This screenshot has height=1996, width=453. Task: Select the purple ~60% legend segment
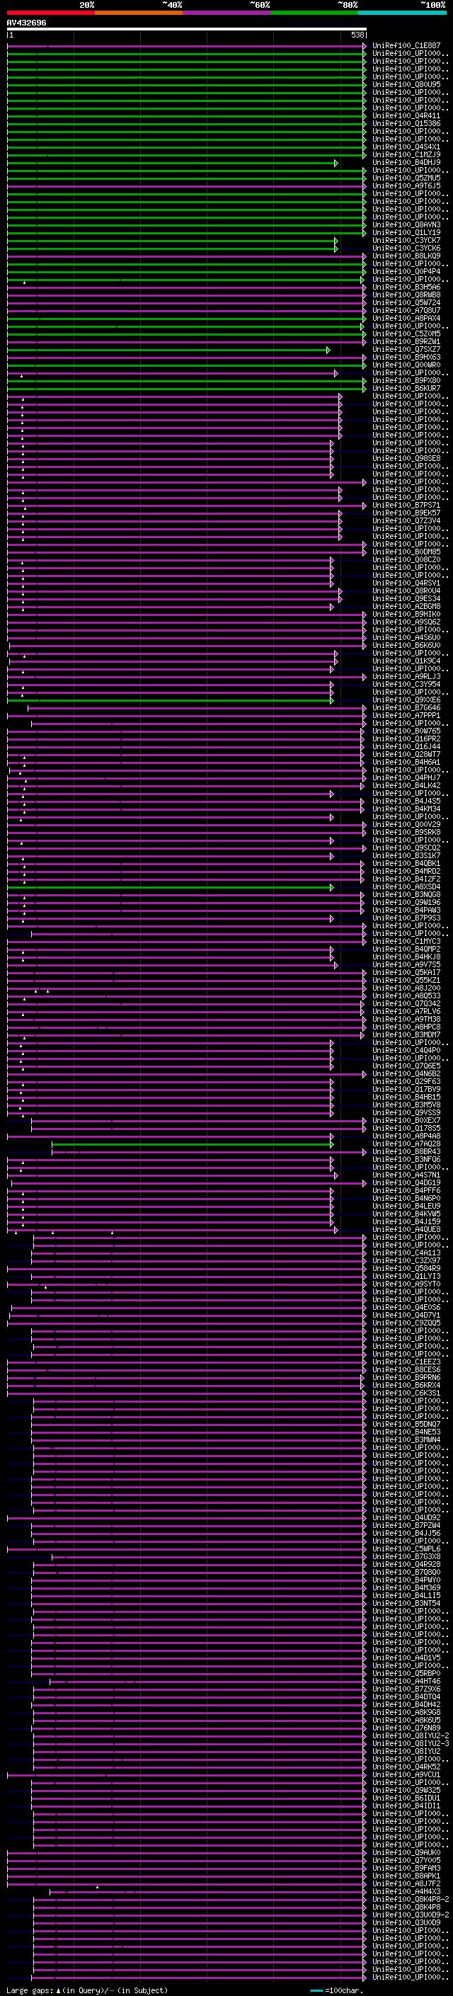coord(227,13)
